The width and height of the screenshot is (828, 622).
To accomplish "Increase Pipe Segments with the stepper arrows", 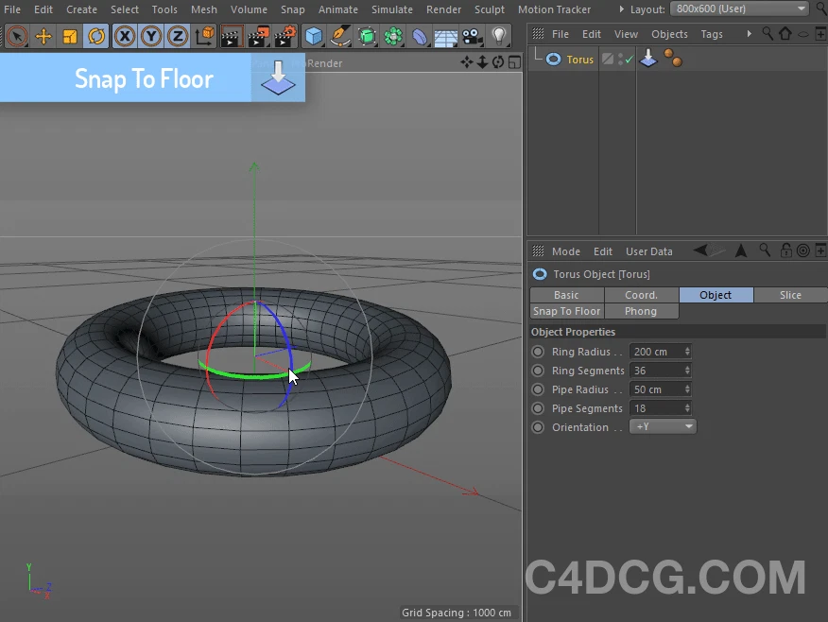I will pyautogui.click(x=688, y=407).
